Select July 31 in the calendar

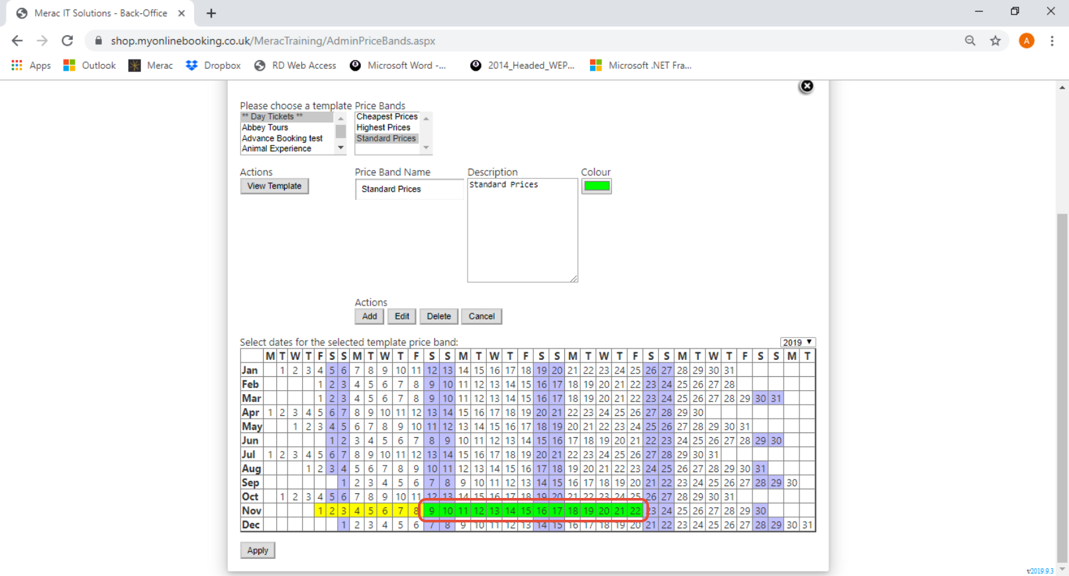(x=713, y=455)
